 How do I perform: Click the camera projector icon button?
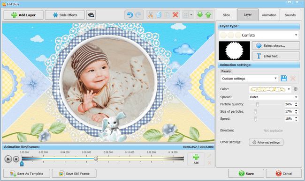91,15
